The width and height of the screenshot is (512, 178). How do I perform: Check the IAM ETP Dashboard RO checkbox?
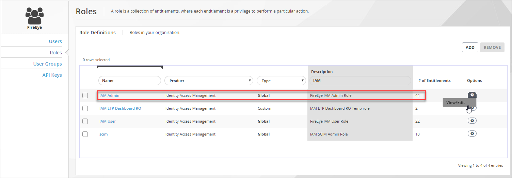point(85,108)
